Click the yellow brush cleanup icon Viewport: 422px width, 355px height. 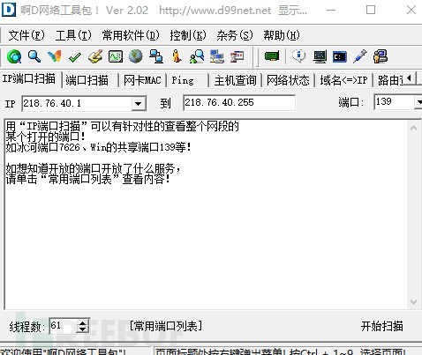(95, 56)
